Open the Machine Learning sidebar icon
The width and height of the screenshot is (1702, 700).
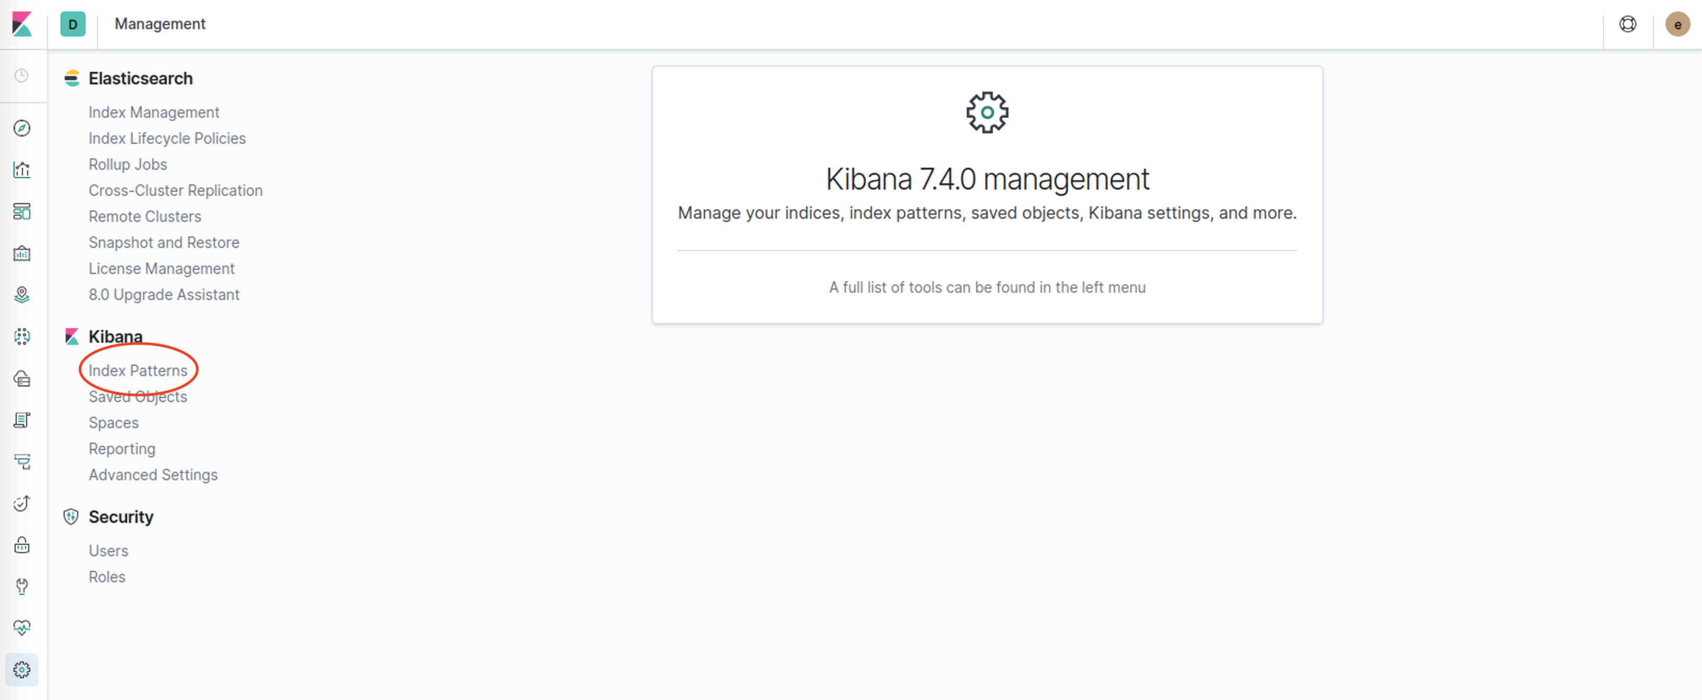point(22,336)
